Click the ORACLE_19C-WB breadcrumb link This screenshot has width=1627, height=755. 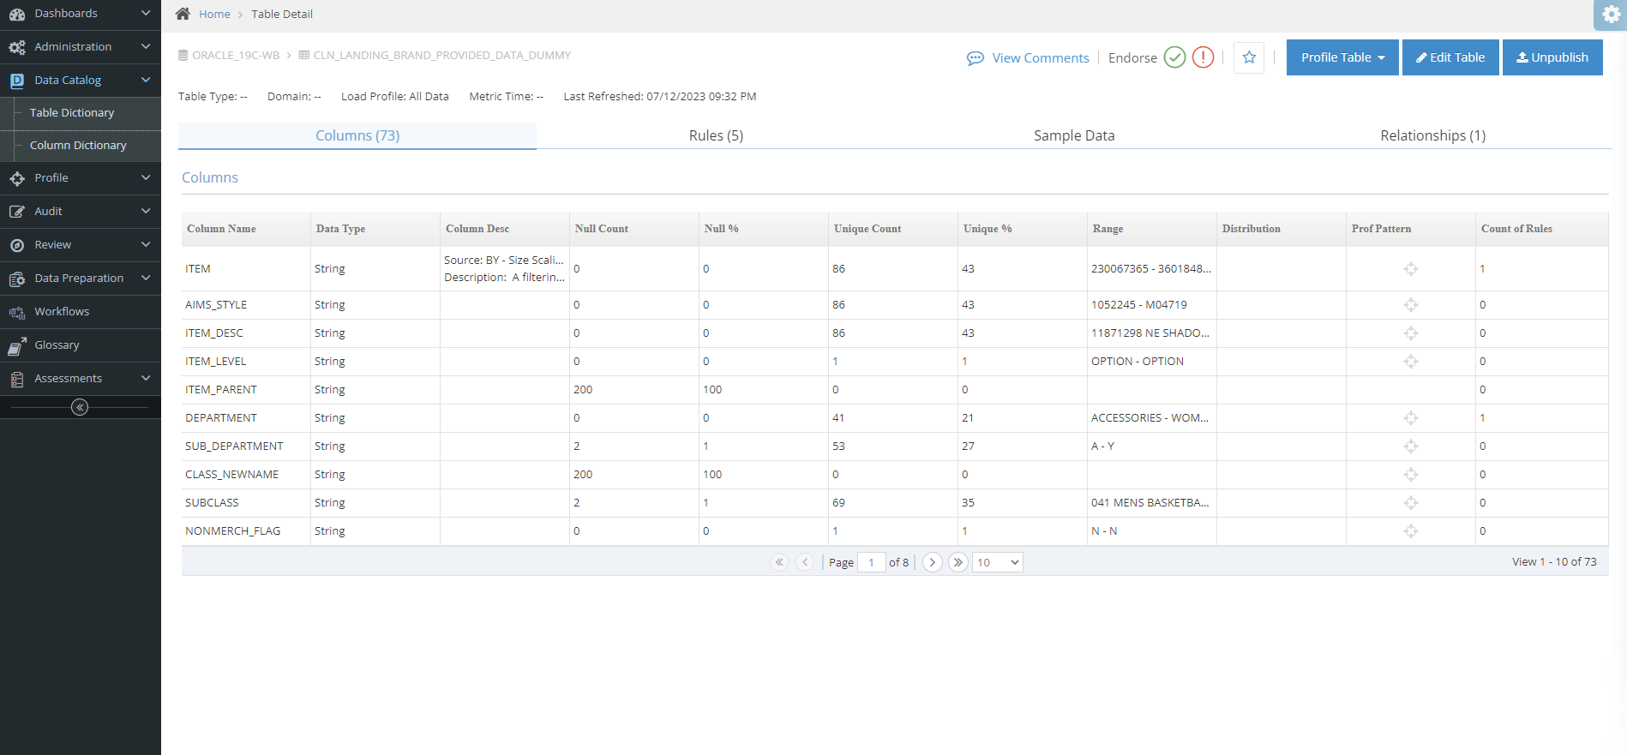pyautogui.click(x=236, y=55)
